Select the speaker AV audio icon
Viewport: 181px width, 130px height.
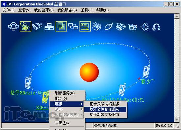coord(144,27)
